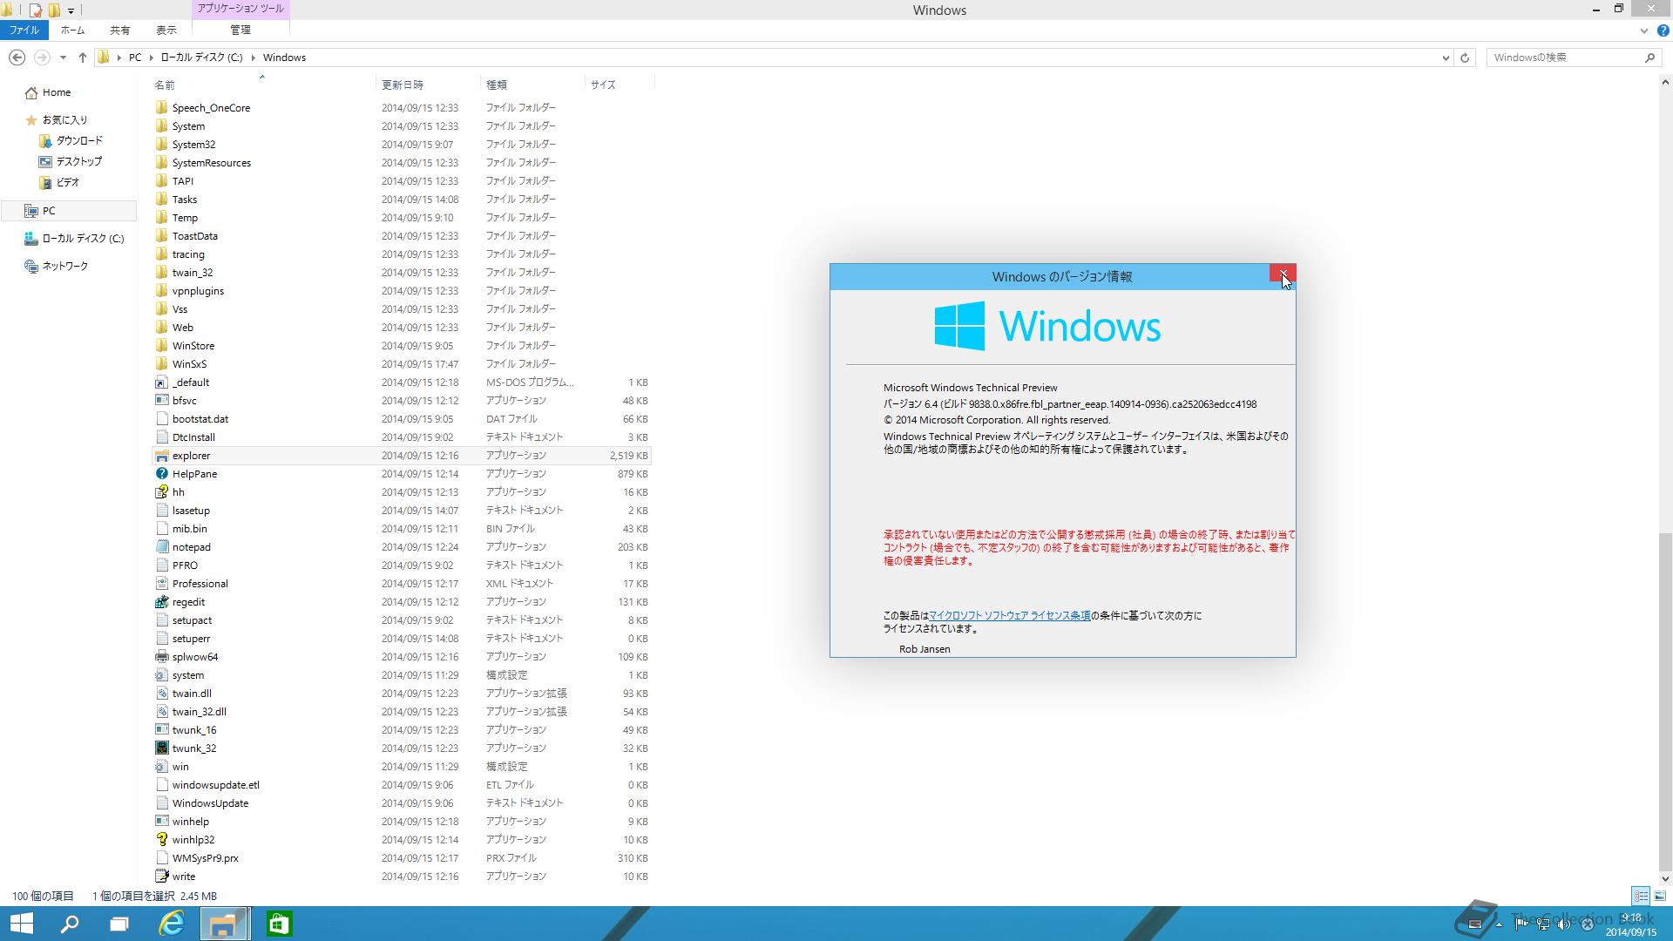Select the WMSysPr9.prx file name

click(x=206, y=858)
